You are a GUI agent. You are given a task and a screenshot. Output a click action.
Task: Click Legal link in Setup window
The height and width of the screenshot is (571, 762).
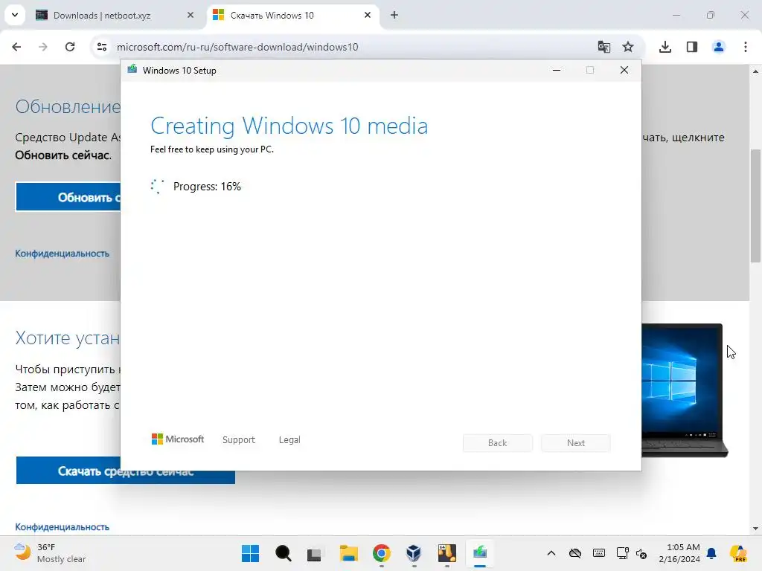coord(289,439)
